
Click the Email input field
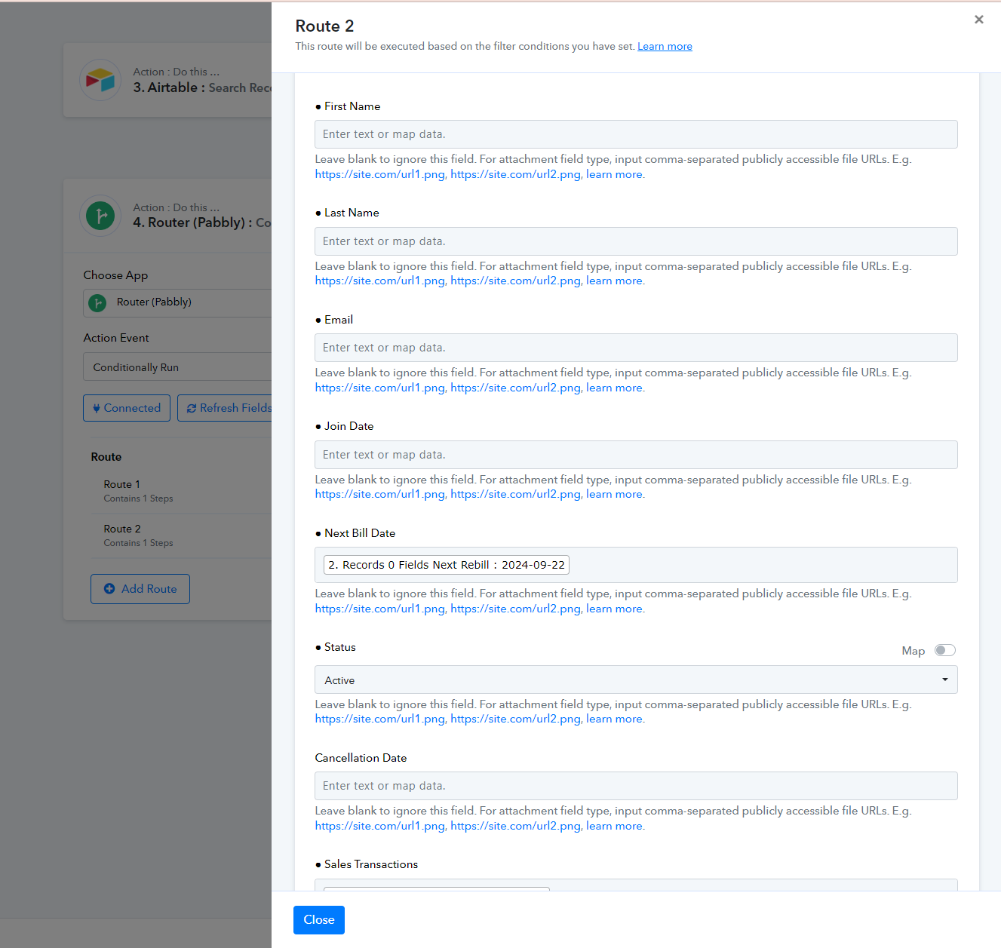[x=636, y=348]
